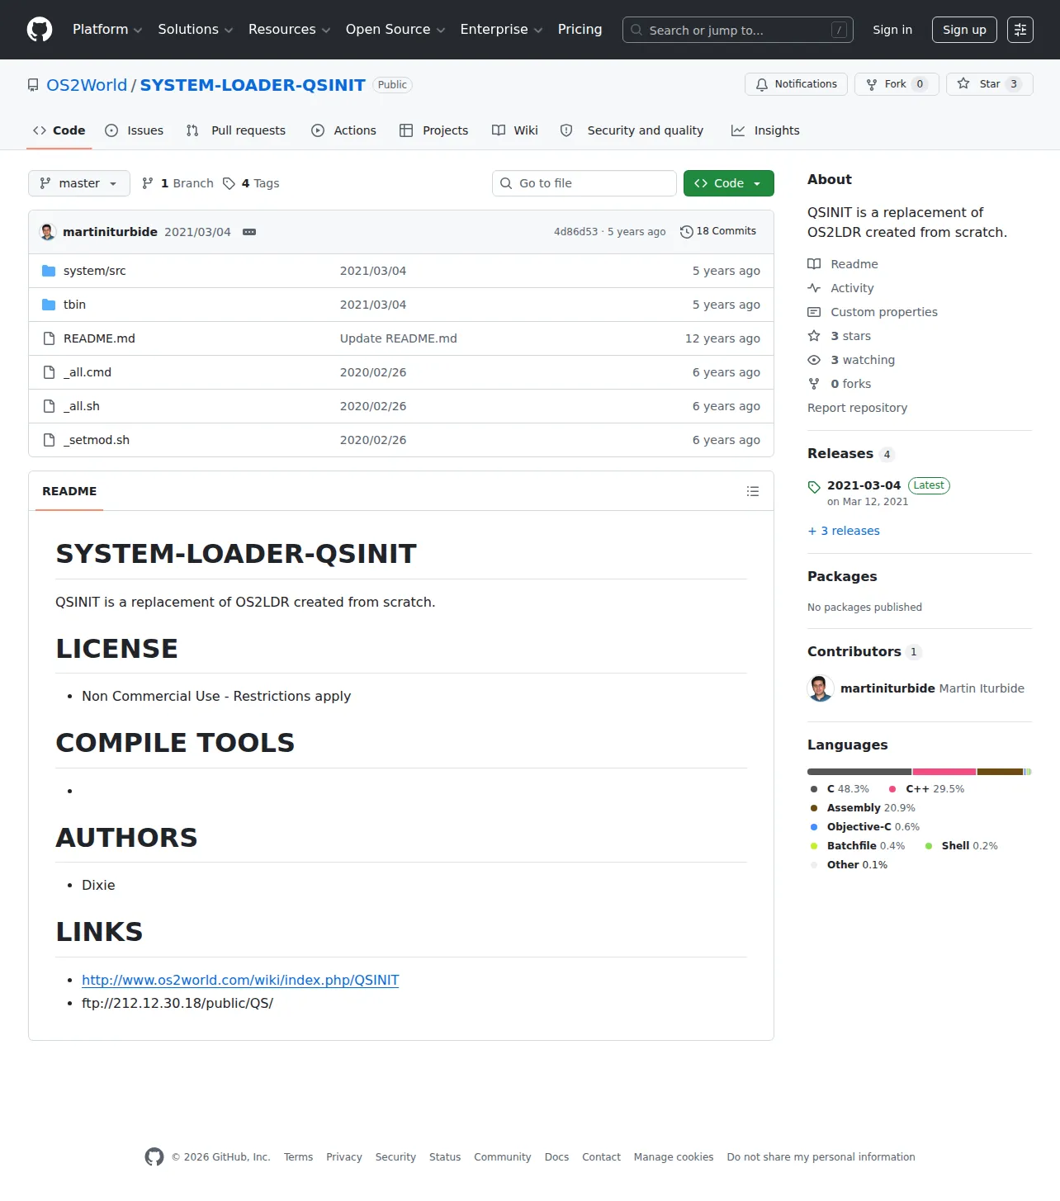Star the repository
This screenshot has width=1060, height=1201.
[x=990, y=84]
